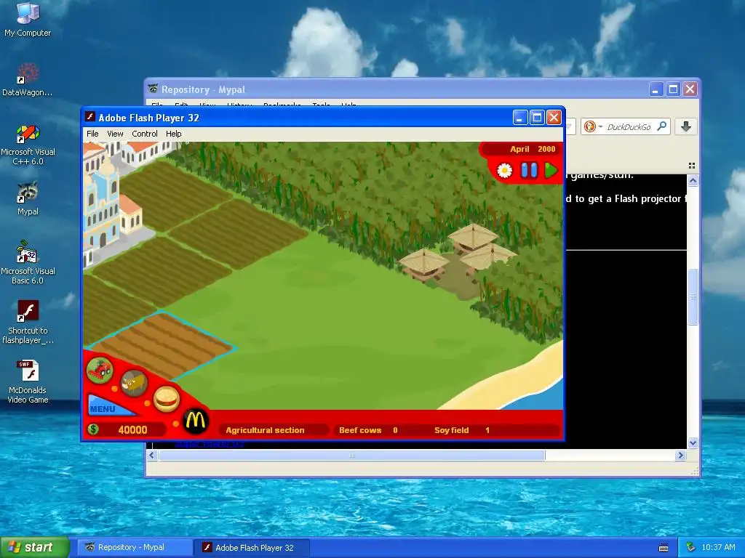Click the Mypal vertical scrollbar thumb
Viewport: 745px width, 558px height.
point(693,297)
